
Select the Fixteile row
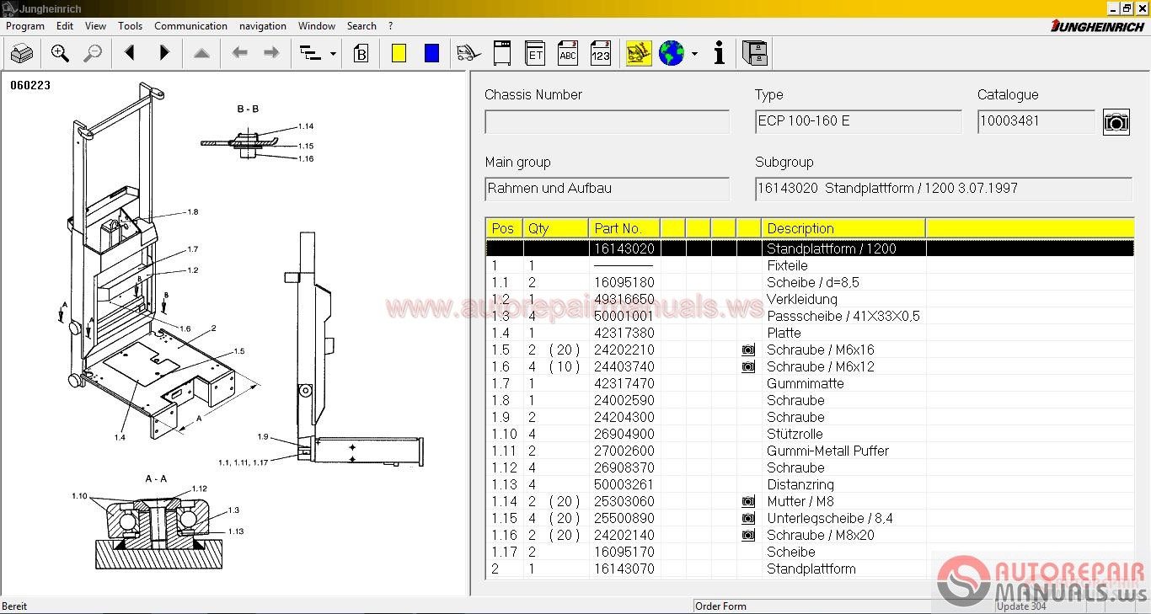pos(810,265)
